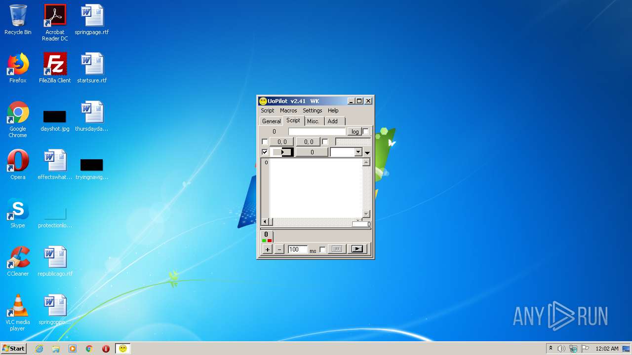The height and width of the screenshot is (355, 632).
Task: Open Opera desktop shortcut
Action: (x=18, y=165)
